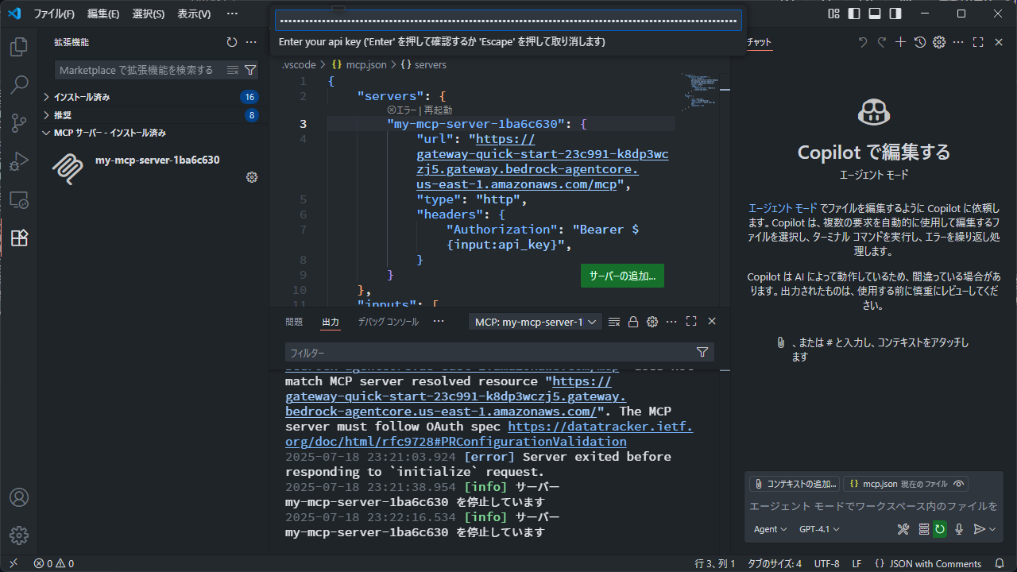Customize layout icon in title bar

(x=833, y=14)
